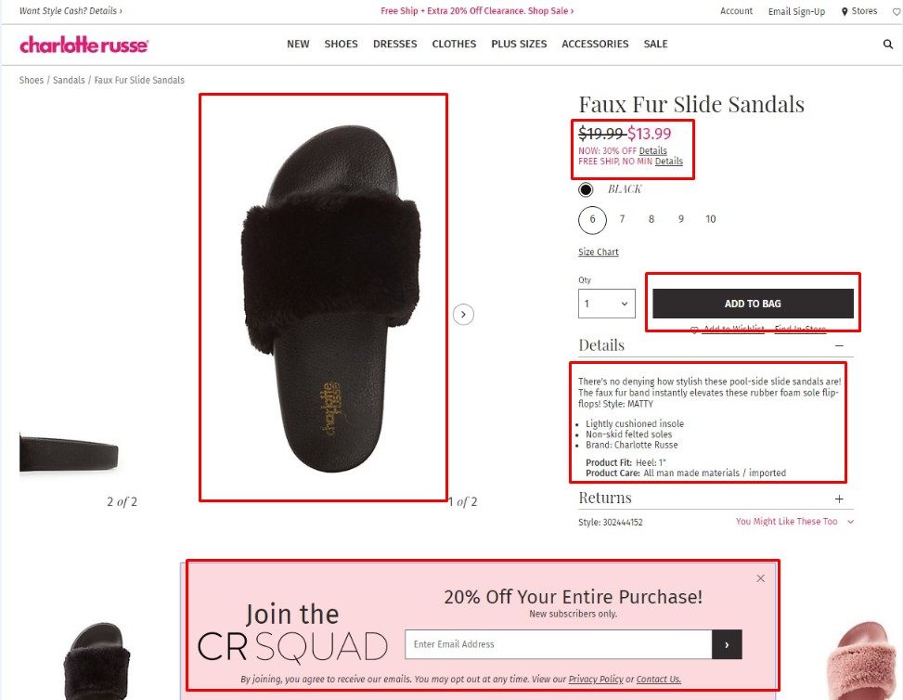Open the search magnifier icon

(x=887, y=45)
